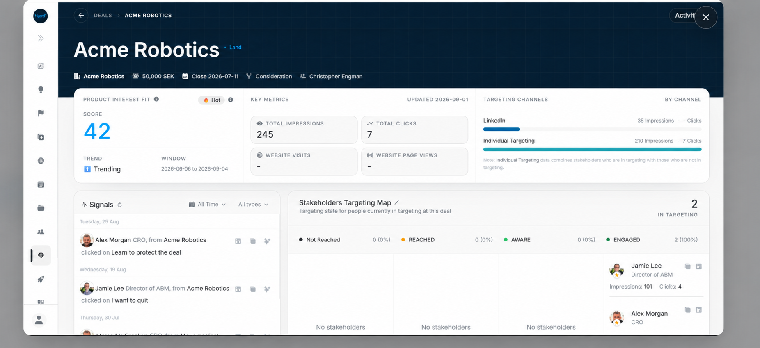Open the stacked plus sidebar icon
760x348 pixels.
(x=41, y=137)
